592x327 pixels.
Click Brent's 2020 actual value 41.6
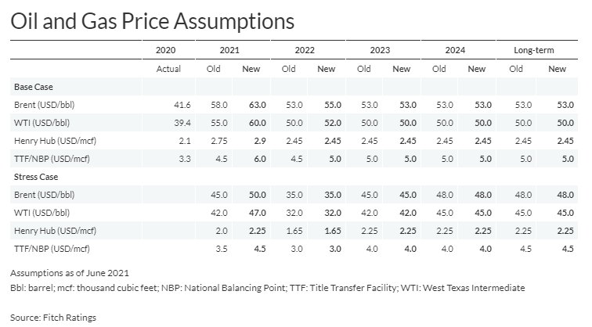click(x=172, y=104)
